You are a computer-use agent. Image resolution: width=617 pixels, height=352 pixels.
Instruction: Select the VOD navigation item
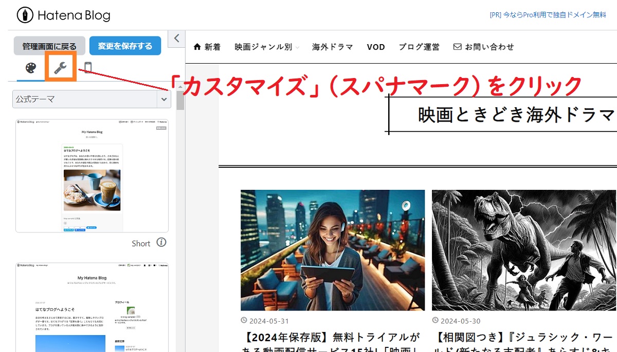[376, 47]
